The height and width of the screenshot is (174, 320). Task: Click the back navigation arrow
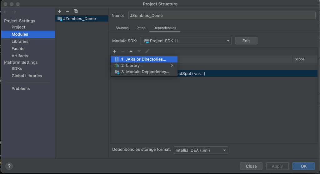(6, 12)
